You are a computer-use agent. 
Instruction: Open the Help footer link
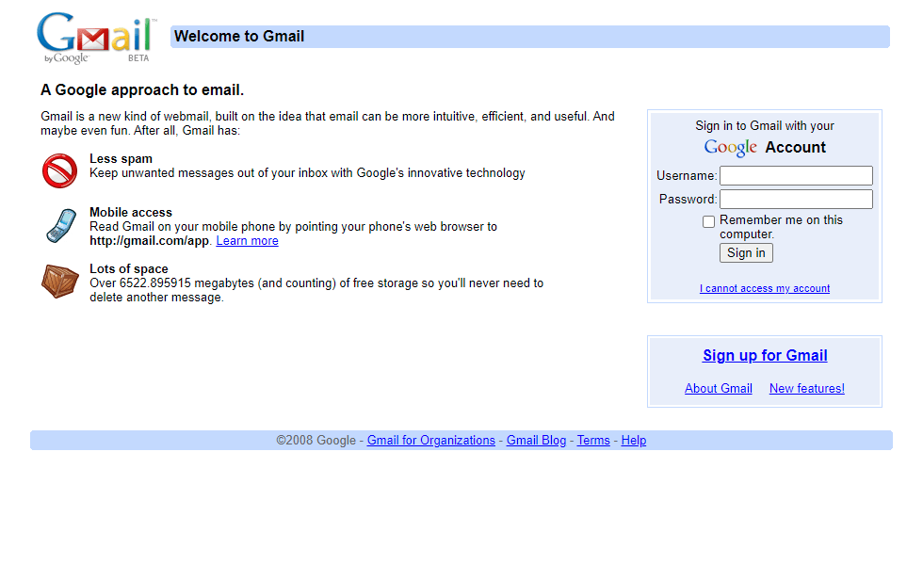(x=633, y=441)
